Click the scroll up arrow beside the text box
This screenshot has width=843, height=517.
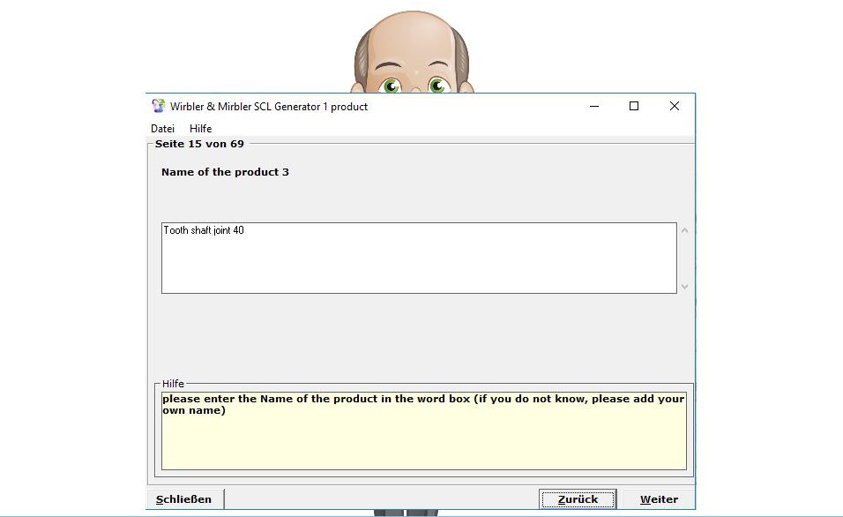(684, 231)
